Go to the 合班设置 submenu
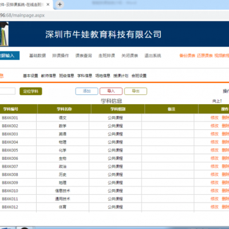Screen dimensions: 229x229 pyautogui.click(x=139, y=76)
